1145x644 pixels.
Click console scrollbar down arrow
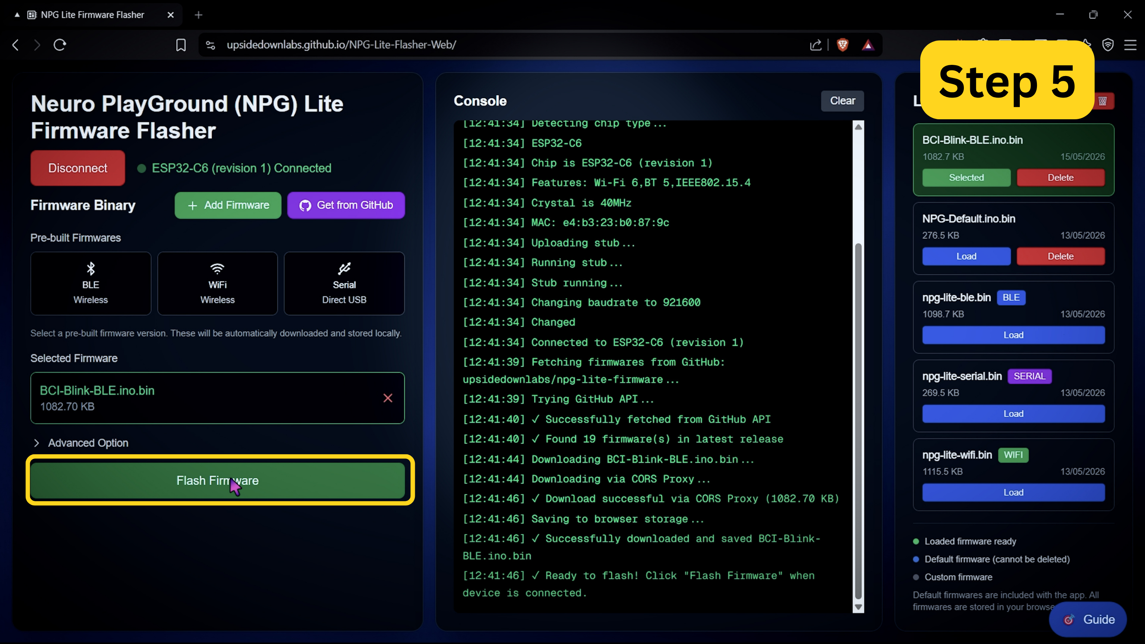pos(858,607)
